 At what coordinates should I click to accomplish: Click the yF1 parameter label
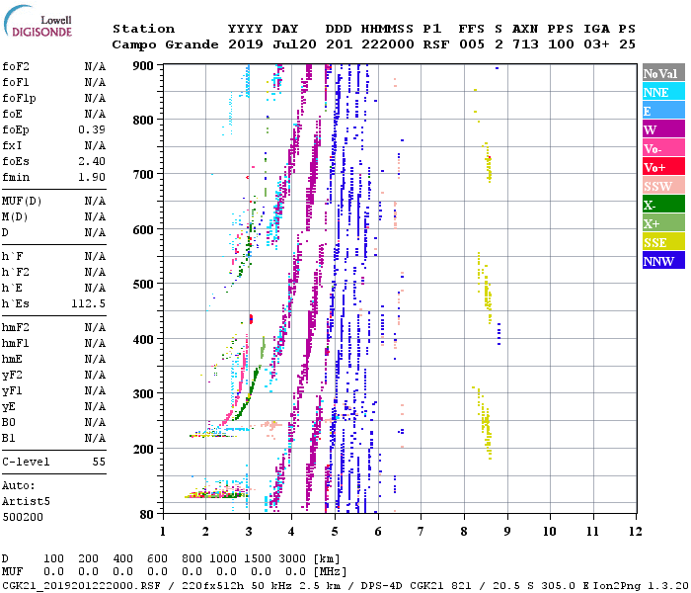[12, 391]
